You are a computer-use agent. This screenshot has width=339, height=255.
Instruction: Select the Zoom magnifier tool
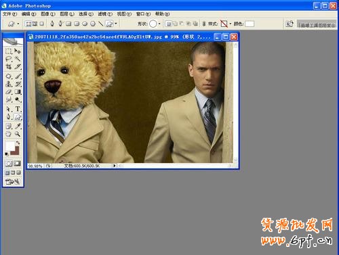pos(18,134)
